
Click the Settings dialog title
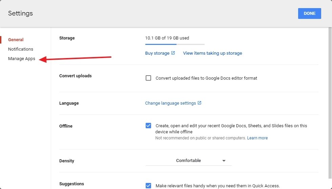[21, 13]
